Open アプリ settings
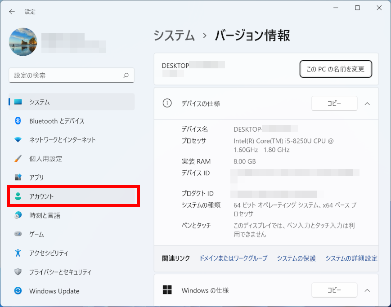The image size is (391, 307). click(x=72, y=178)
